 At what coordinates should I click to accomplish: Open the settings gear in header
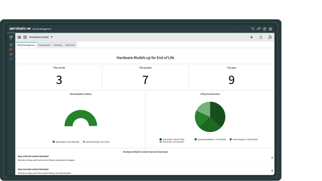coord(270,29)
